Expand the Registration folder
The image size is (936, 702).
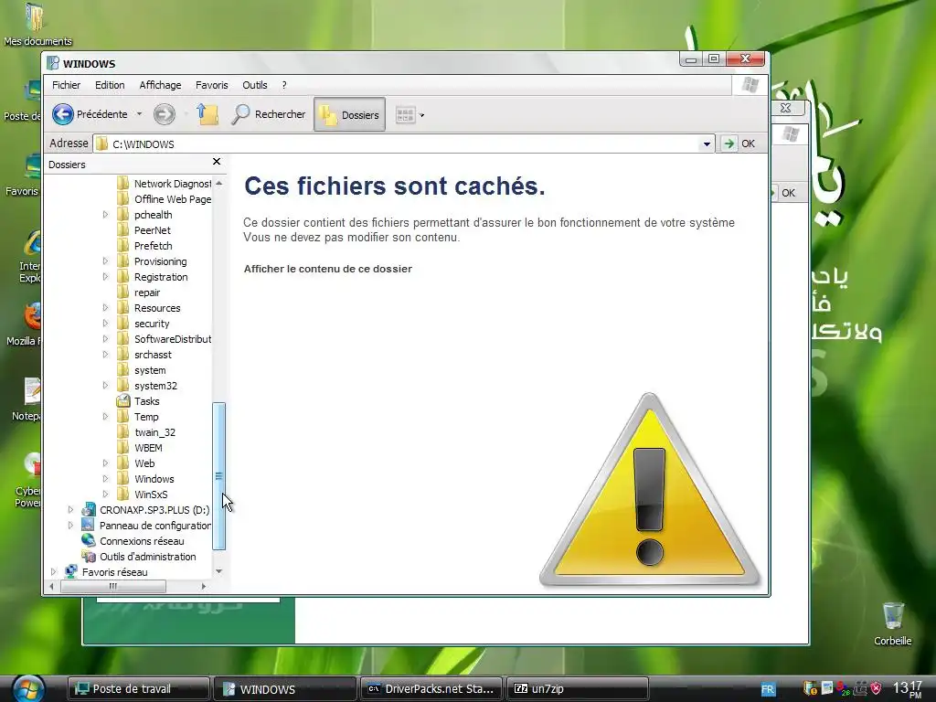pos(105,276)
